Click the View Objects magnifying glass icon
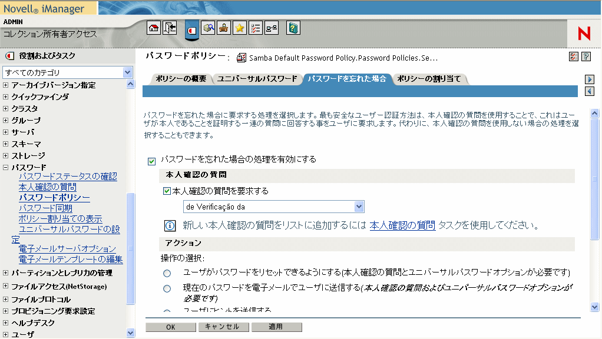Viewport: 602px width, 339px height. [x=208, y=28]
